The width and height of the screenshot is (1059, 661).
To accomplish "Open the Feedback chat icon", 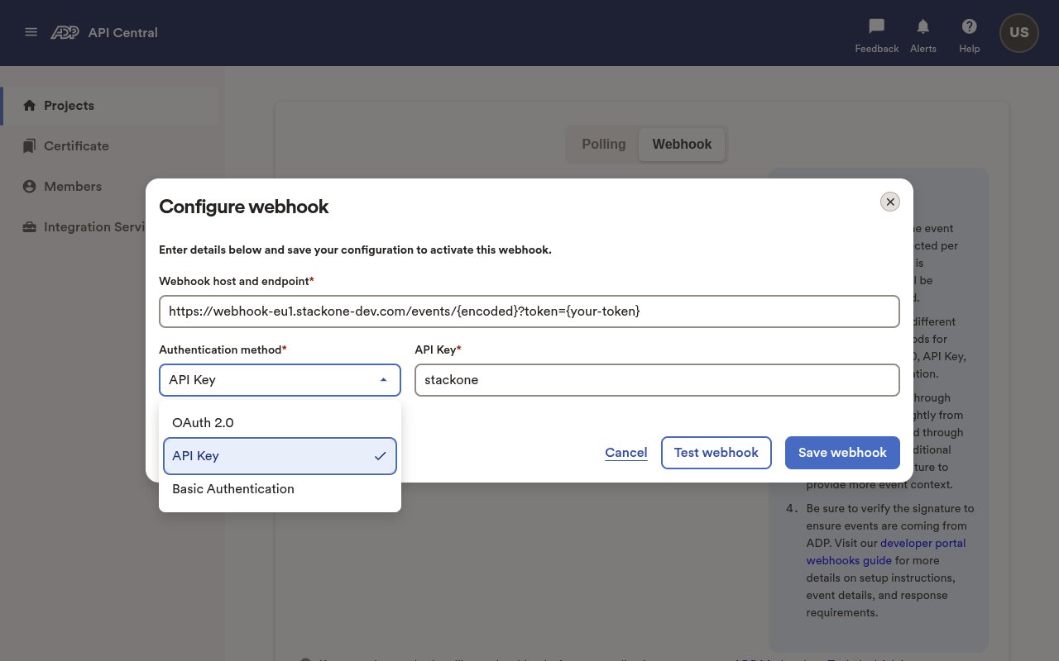I will [876, 26].
